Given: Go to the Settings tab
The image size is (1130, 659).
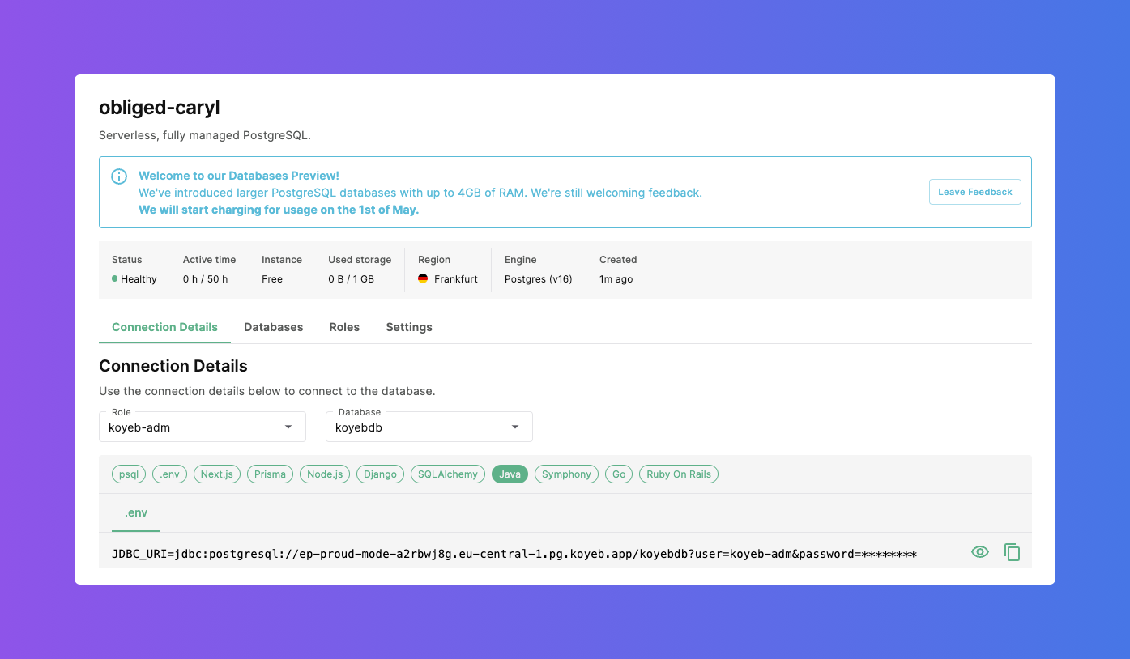Looking at the screenshot, I should click(409, 327).
